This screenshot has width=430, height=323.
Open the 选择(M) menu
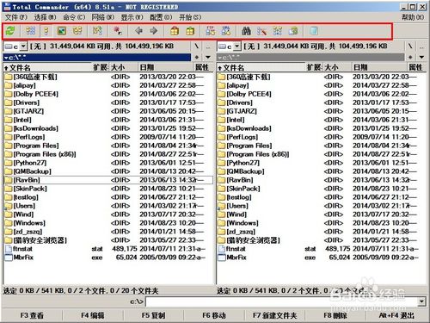[x=46, y=17]
